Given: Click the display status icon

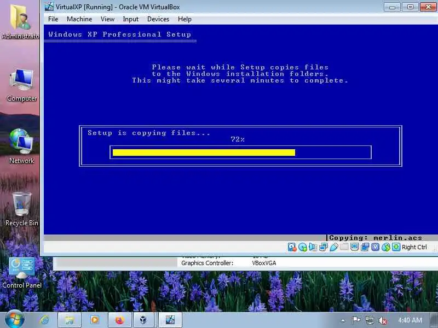Looking at the screenshot, I should point(354,247).
